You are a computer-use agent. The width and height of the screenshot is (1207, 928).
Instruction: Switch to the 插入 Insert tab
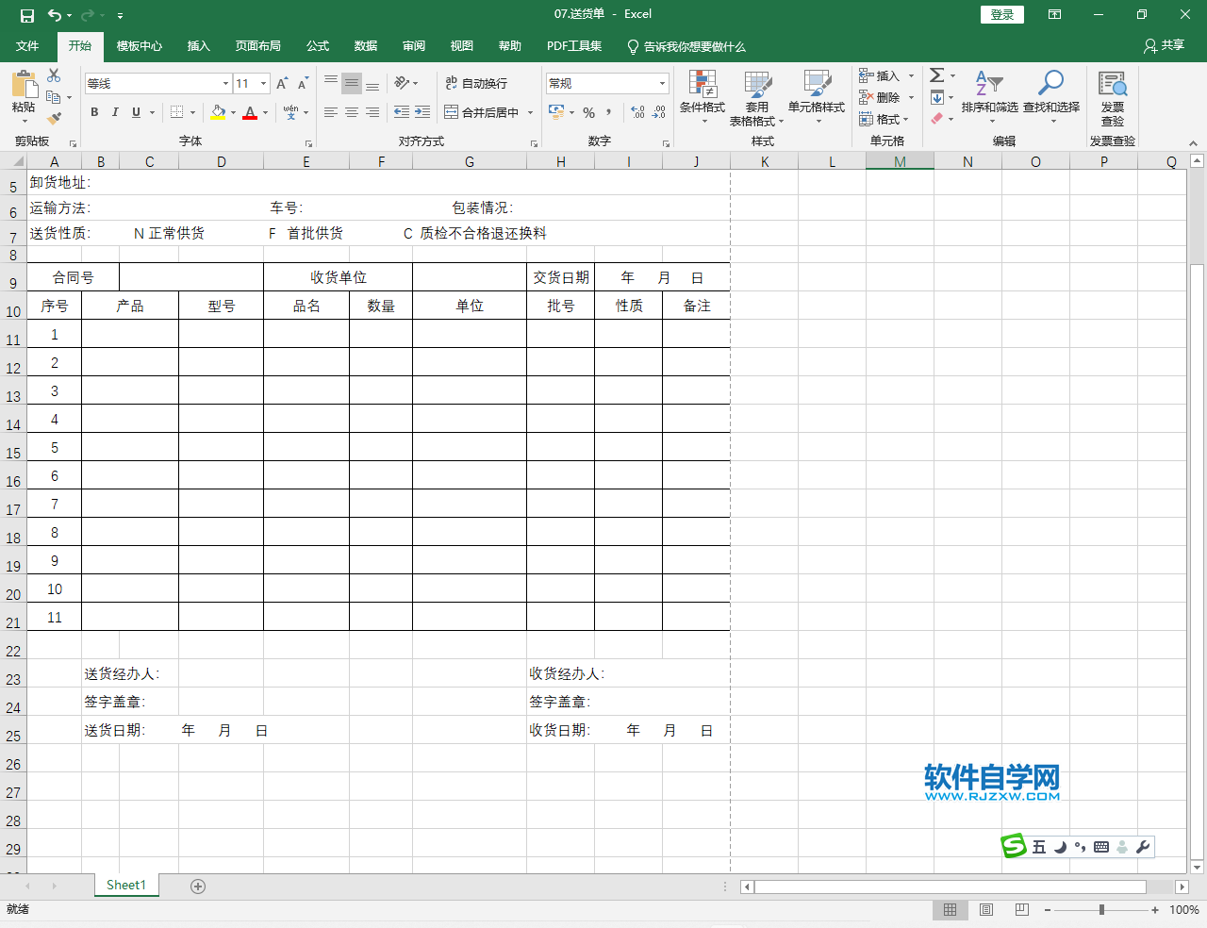pos(198,45)
